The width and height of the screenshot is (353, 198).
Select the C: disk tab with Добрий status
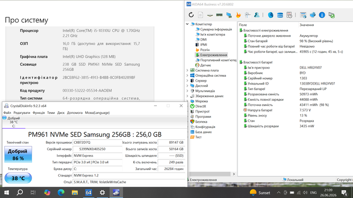14,122
